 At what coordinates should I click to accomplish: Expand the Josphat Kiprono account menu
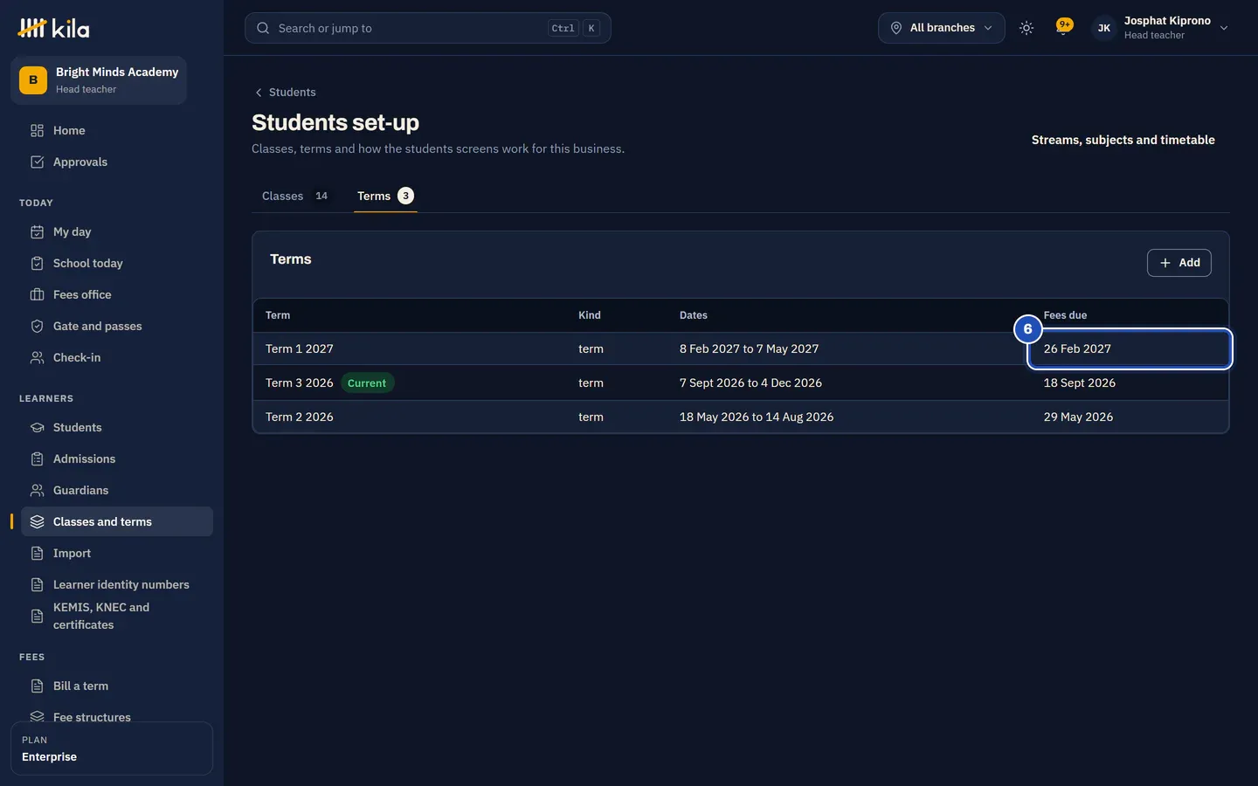click(1162, 28)
